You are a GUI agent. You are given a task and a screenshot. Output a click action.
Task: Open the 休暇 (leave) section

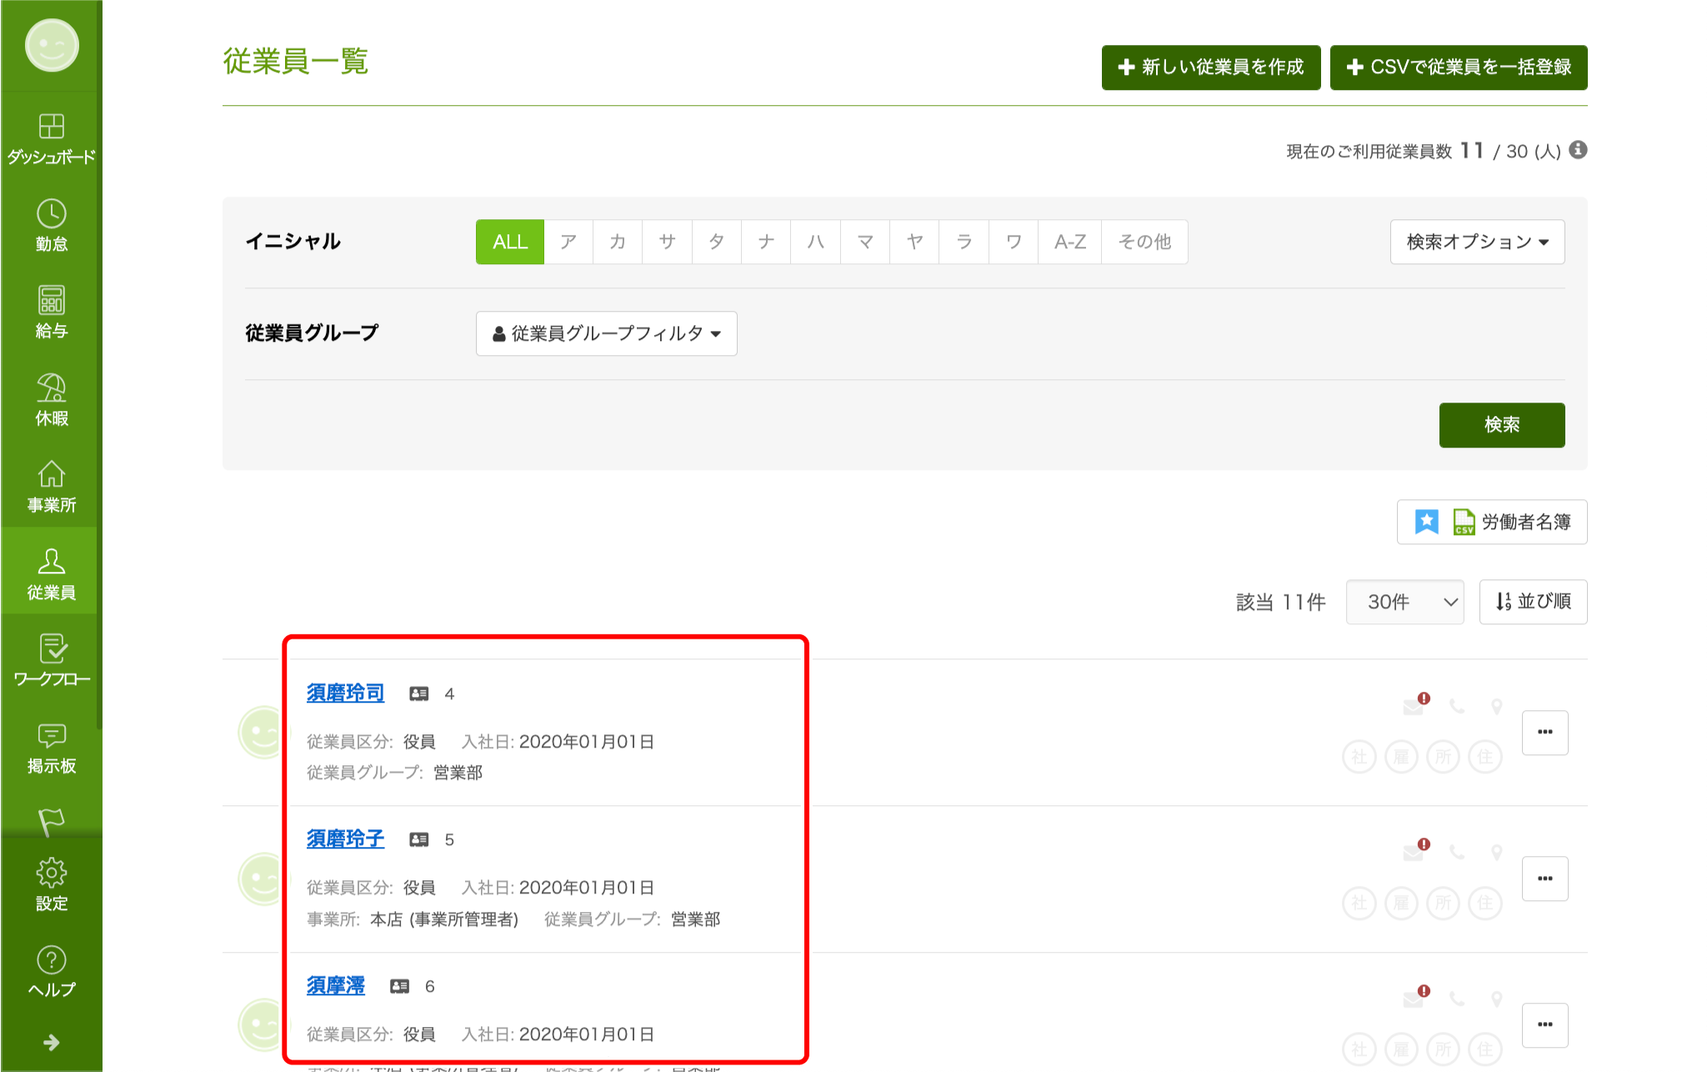click(52, 398)
